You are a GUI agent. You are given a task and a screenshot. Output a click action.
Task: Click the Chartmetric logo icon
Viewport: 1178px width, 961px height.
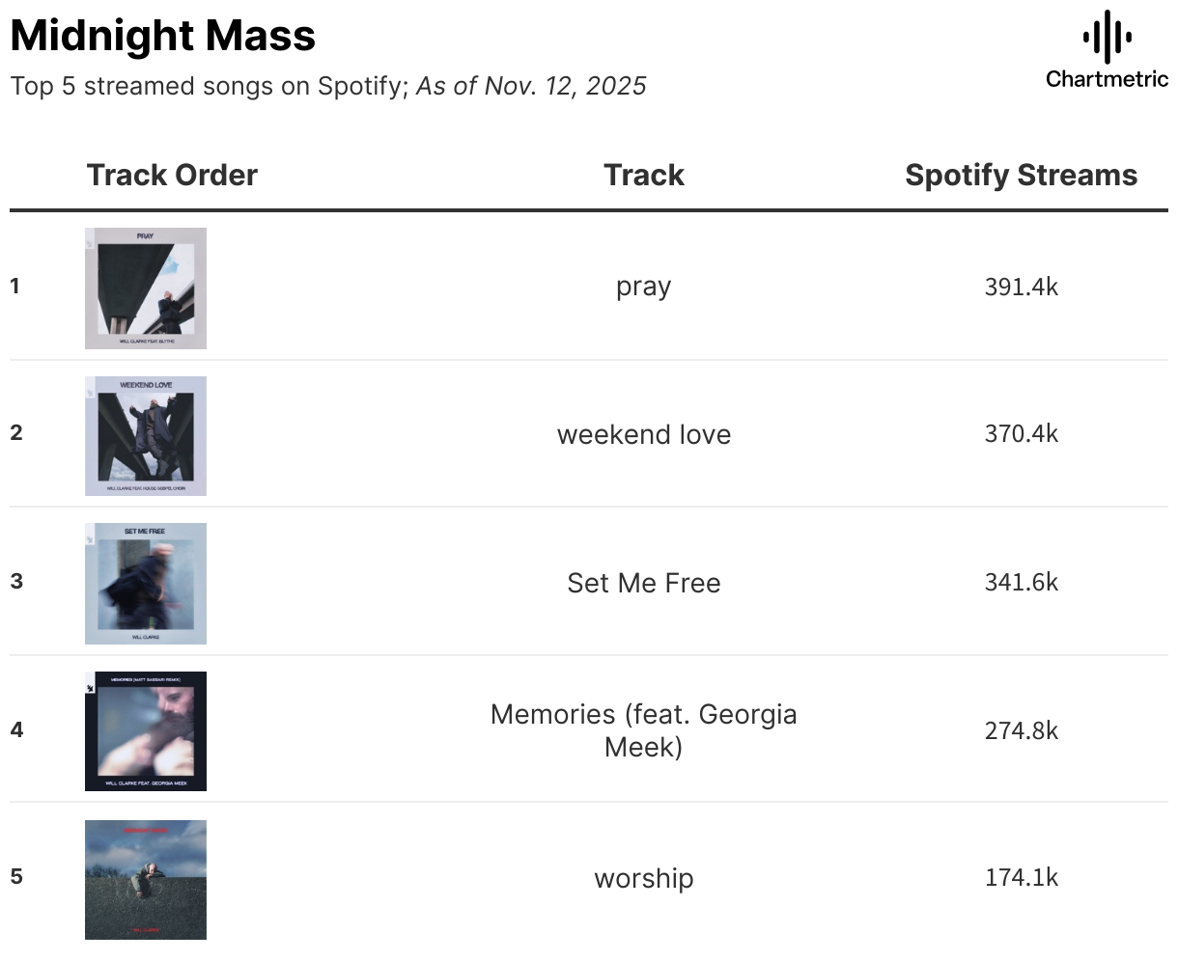click(x=1107, y=39)
